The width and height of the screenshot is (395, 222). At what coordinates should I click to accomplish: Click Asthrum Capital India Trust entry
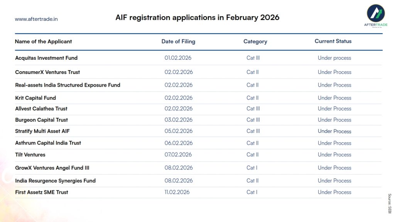click(x=48, y=143)
